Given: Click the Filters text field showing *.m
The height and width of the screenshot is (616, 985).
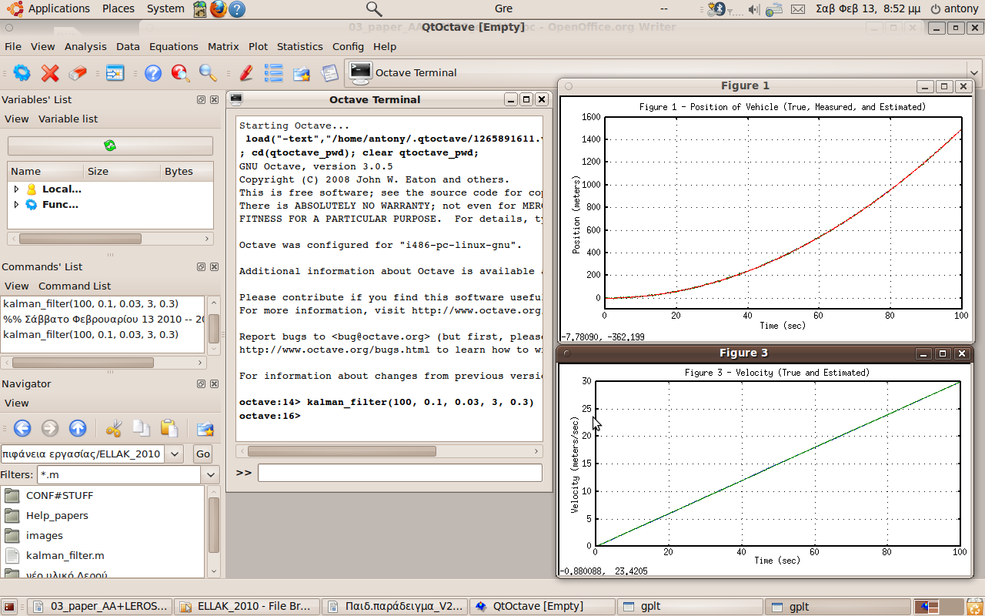Looking at the screenshot, I should pyautogui.click(x=119, y=475).
